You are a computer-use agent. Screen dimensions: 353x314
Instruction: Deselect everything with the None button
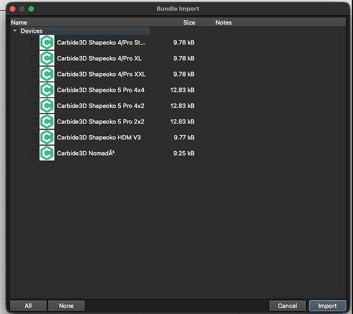click(66, 306)
